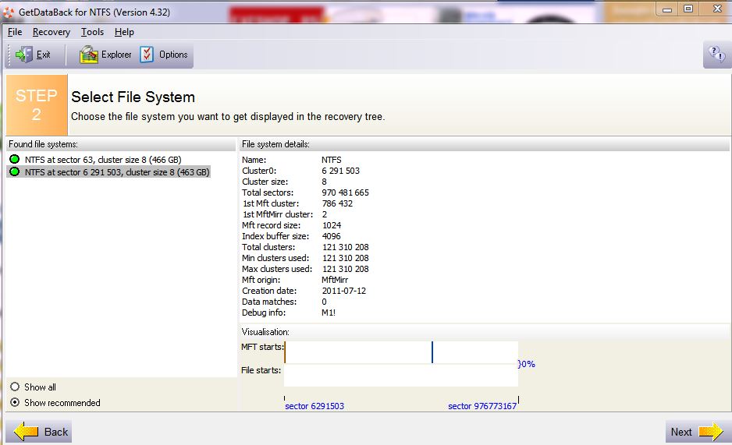Click the sector 6291503 label
The height and width of the screenshot is (445, 732).
click(x=314, y=406)
